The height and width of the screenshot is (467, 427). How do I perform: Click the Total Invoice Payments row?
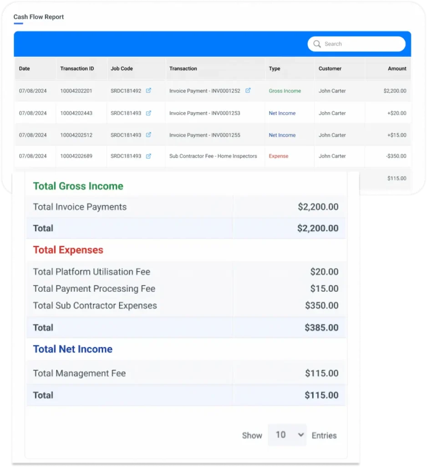click(x=186, y=207)
